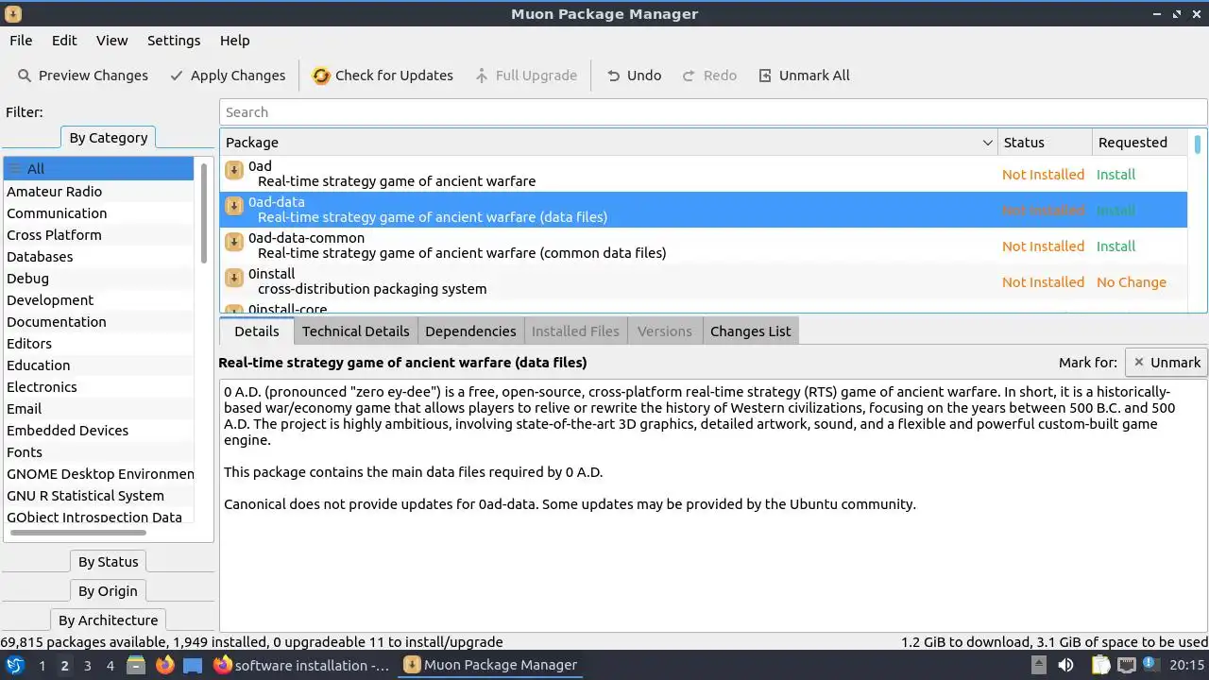Click the Redo toolbar button
Viewport: 1209px width, 680px height.
(709, 76)
